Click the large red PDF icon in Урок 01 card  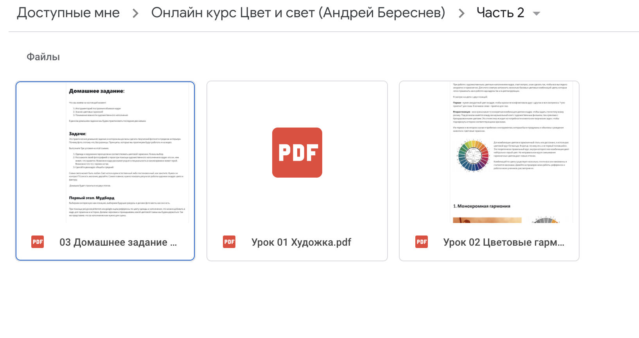point(297,153)
